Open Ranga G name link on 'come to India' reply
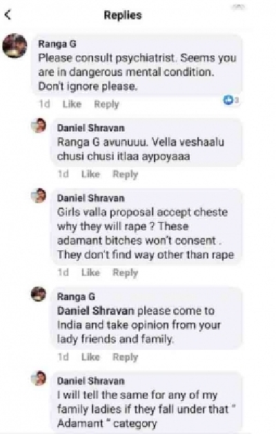 [76, 297]
